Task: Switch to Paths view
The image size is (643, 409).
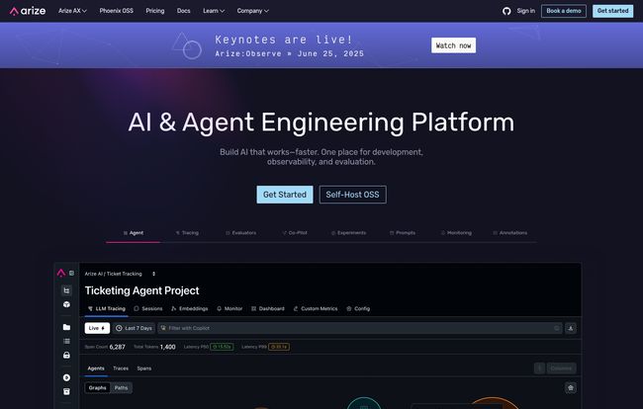Action: 121,387
